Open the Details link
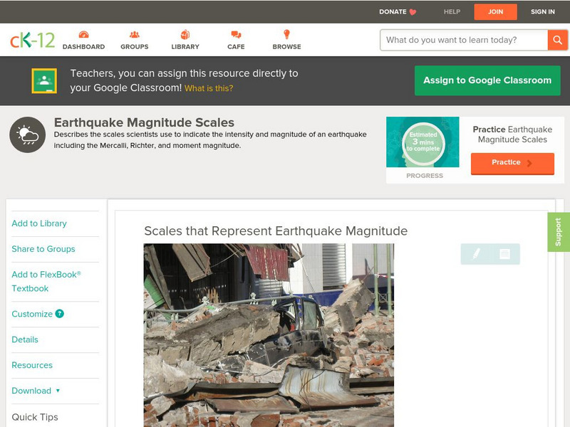Screen dimensions: 570x427 [25, 339]
